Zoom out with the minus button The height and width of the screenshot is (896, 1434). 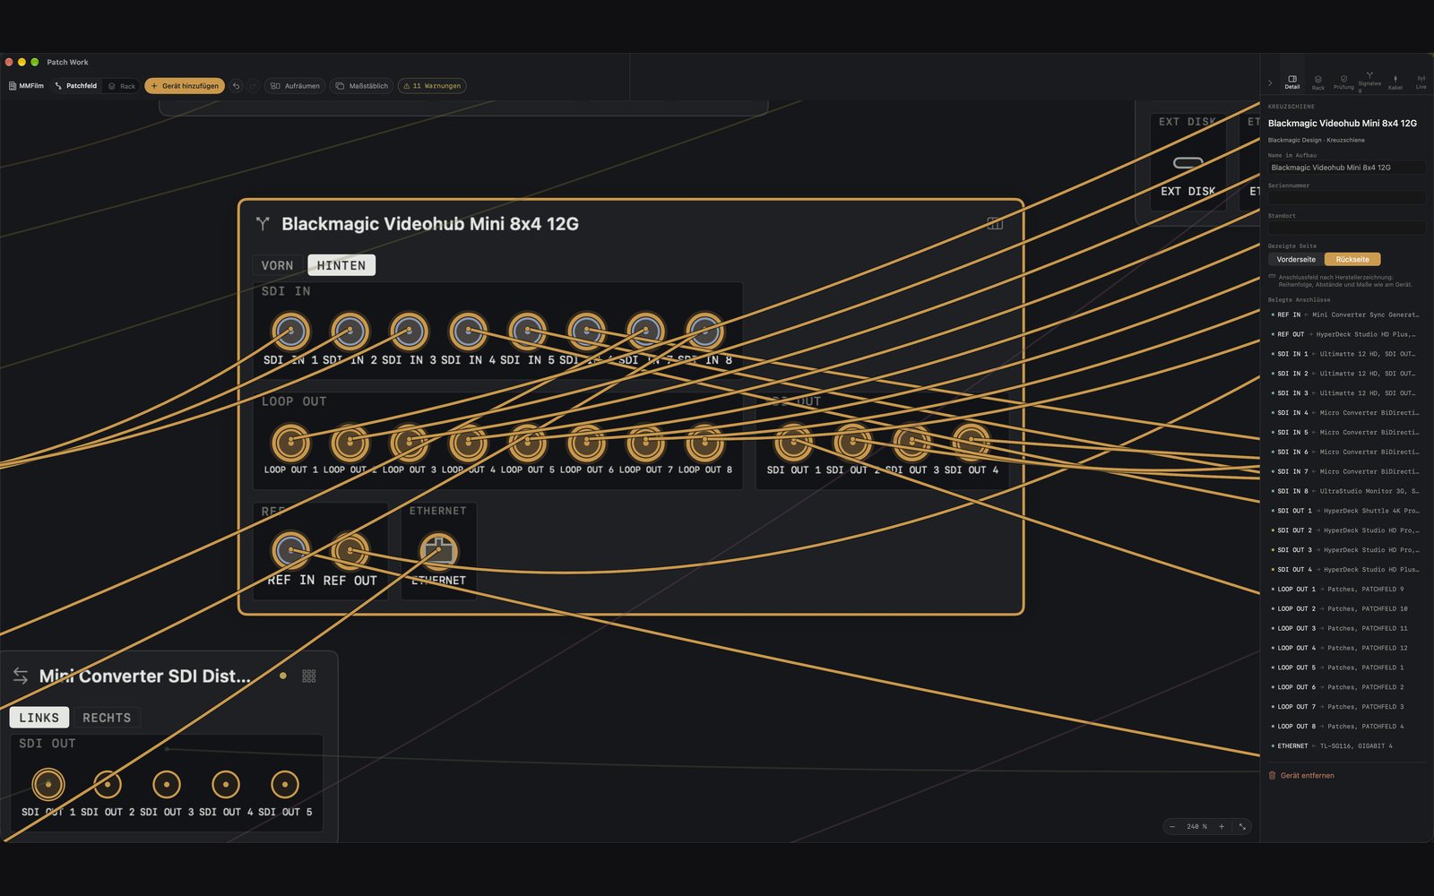click(1172, 827)
